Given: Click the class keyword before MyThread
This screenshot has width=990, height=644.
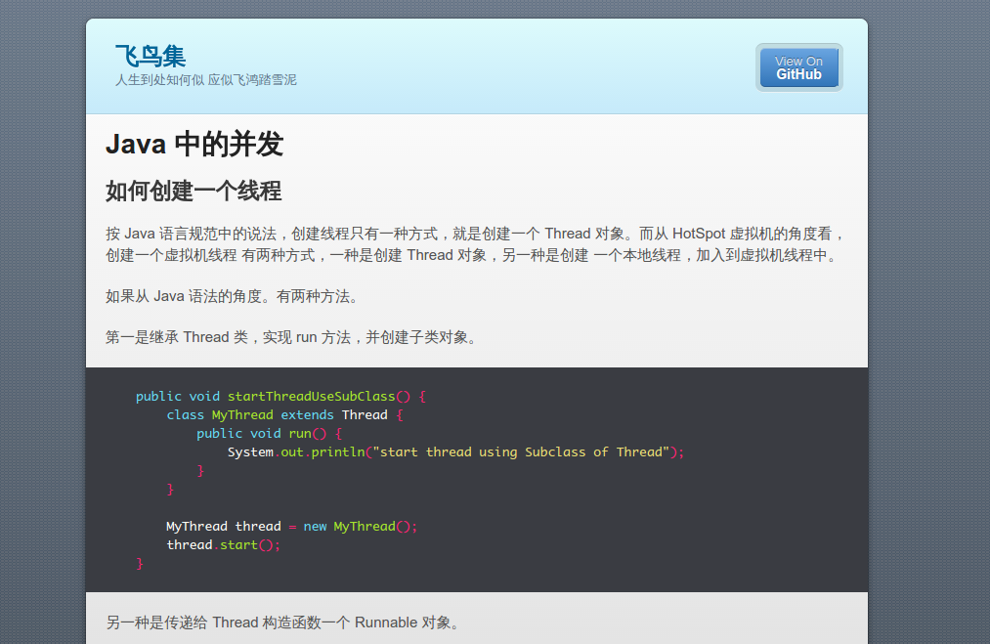Looking at the screenshot, I should pos(185,415).
